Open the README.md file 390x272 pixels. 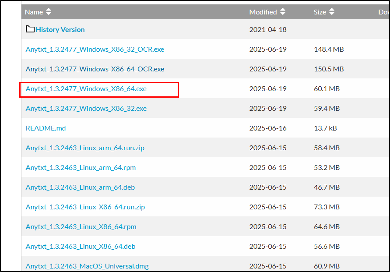[46, 128]
